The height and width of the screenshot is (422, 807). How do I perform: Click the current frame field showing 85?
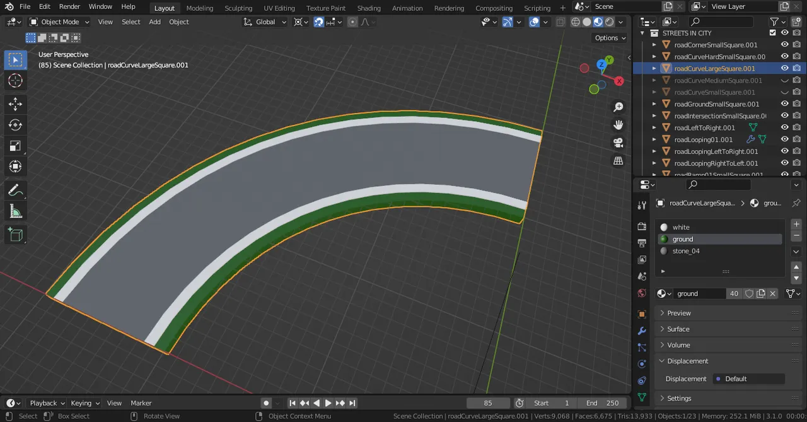pos(488,403)
